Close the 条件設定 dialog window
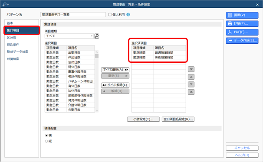The image size is (263, 162). (257, 4)
